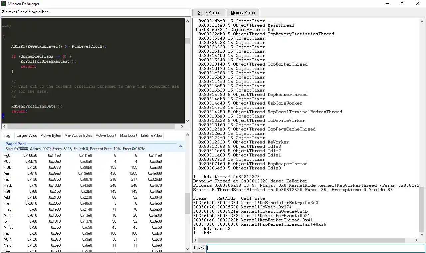Click the source pane scroll-down arrow
The height and width of the screenshot is (253, 426).
point(187,121)
